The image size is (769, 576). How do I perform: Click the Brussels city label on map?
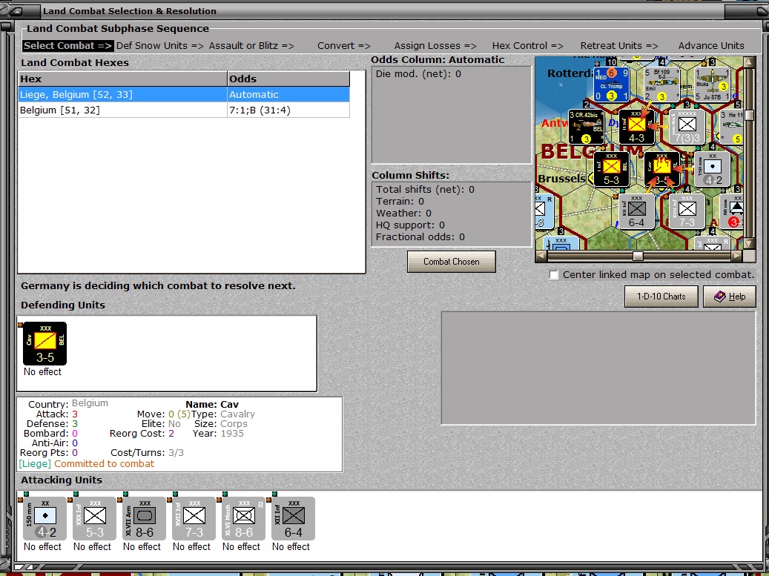tap(561, 179)
